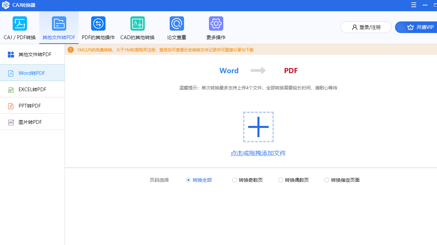Open the hamburger menu in title bar

pos(413,5)
